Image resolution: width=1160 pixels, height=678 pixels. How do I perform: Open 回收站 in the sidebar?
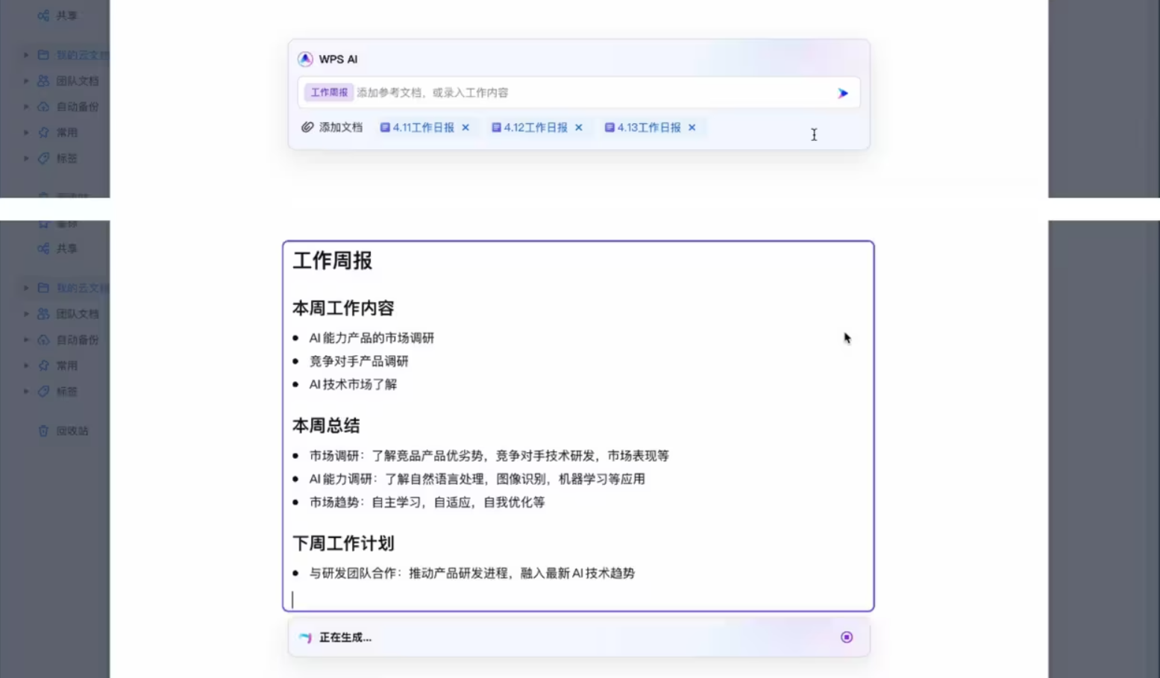pyautogui.click(x=72, y=430)
